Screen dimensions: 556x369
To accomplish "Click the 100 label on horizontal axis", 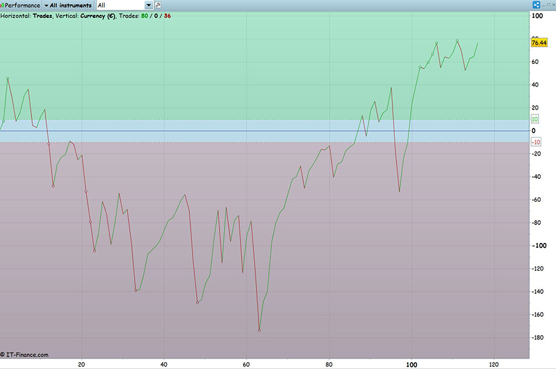I will click(411, 365).
